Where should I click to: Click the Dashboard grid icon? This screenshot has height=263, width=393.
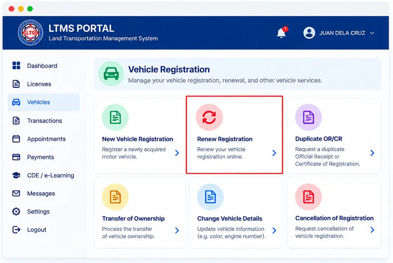point(16,65)
